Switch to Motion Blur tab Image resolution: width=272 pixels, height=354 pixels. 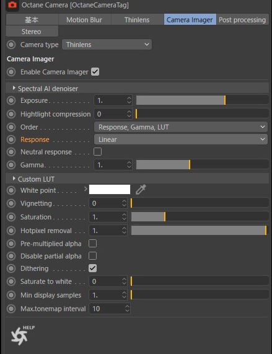(84, 20)
